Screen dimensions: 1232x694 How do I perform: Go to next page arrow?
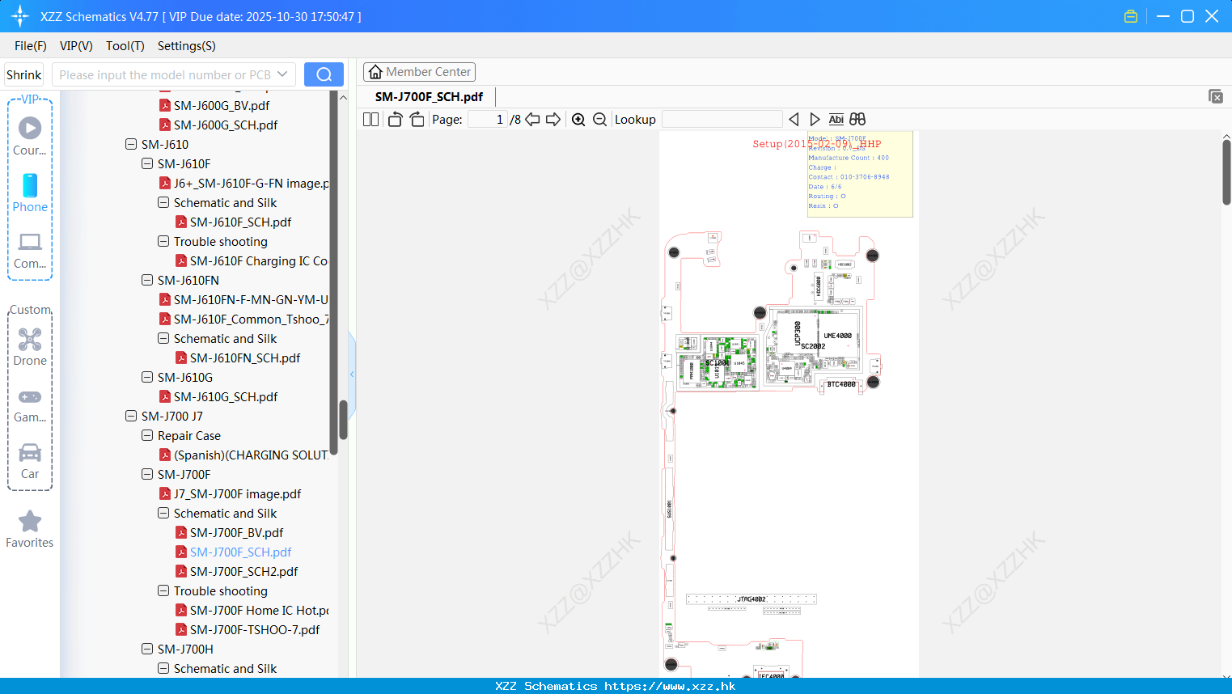coord(553,120)
